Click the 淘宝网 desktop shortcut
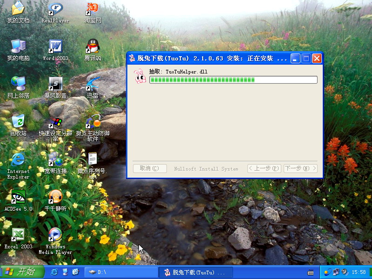 click(x=93, y=12)
